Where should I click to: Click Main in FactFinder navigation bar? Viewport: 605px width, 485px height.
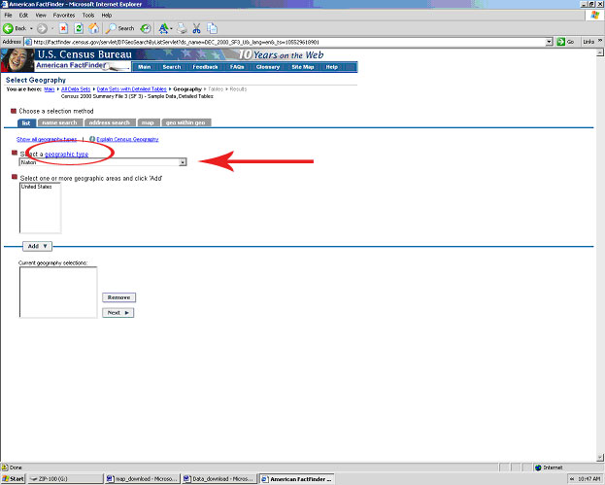pyautogui.click(x=144, y=67)
